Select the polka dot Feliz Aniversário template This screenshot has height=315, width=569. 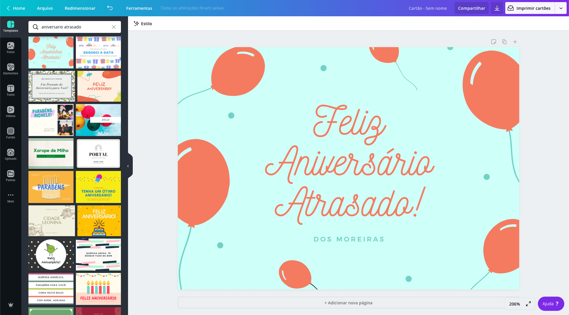[x=51, y=255]
